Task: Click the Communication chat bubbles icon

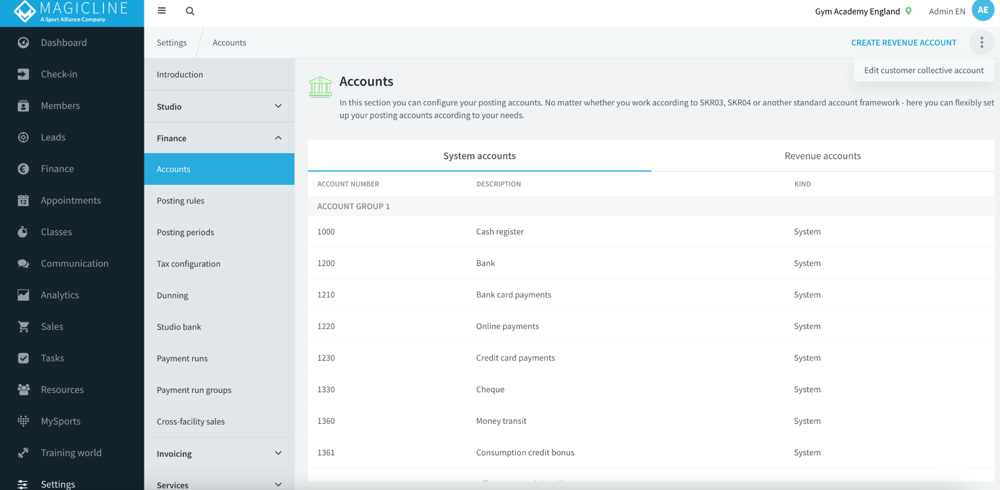Action: 23,264
